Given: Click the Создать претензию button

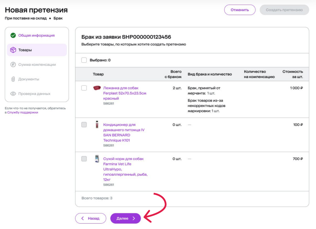Looking at the screenshot, I should point(284,10).
